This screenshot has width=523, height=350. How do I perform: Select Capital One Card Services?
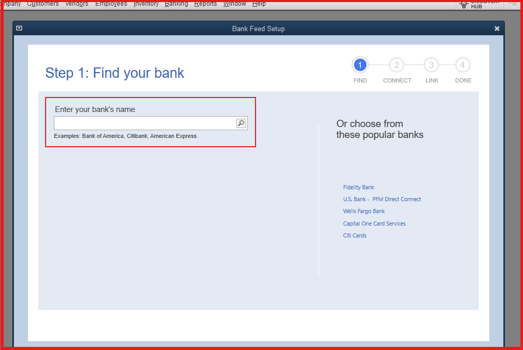point(374,223)
